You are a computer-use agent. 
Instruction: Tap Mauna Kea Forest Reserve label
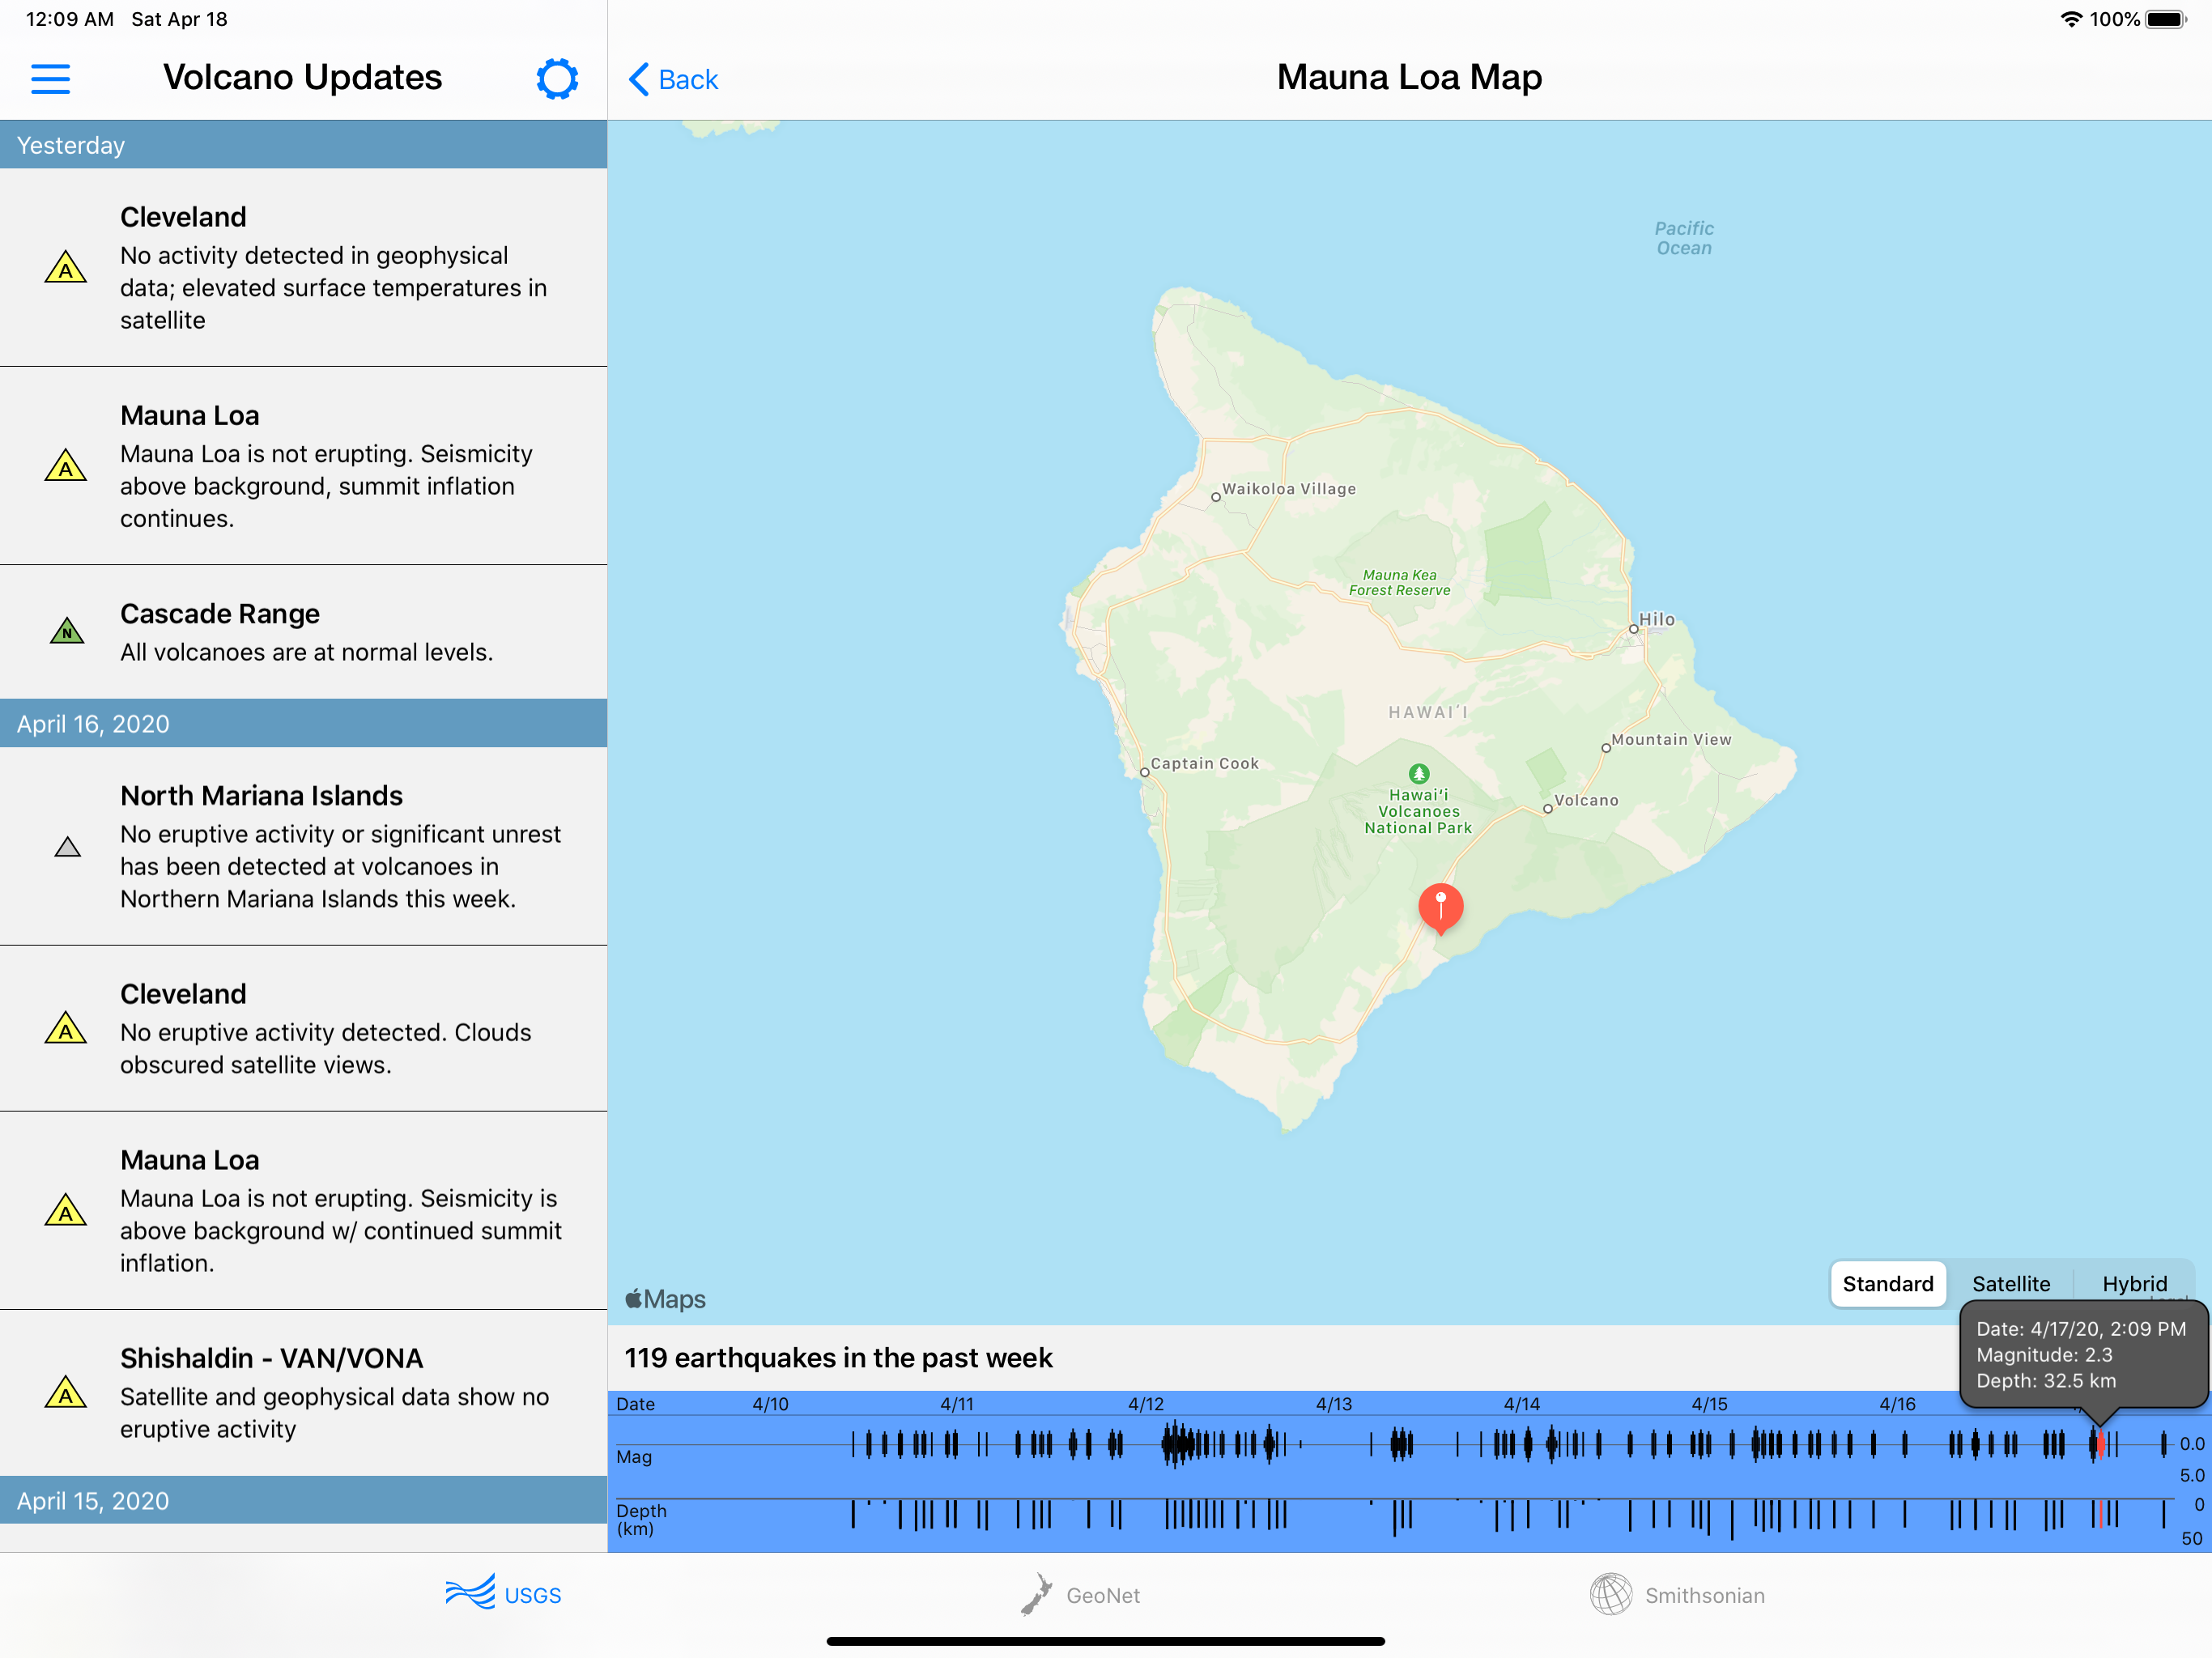(1399, 583)
